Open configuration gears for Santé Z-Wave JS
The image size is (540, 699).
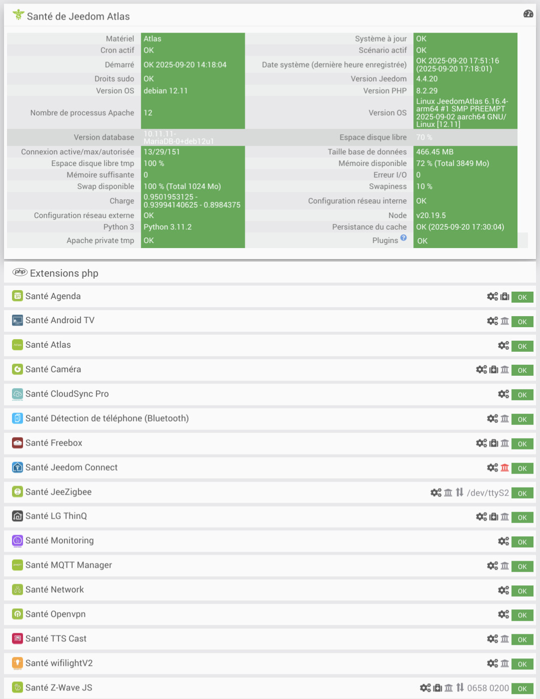(425, 688)
